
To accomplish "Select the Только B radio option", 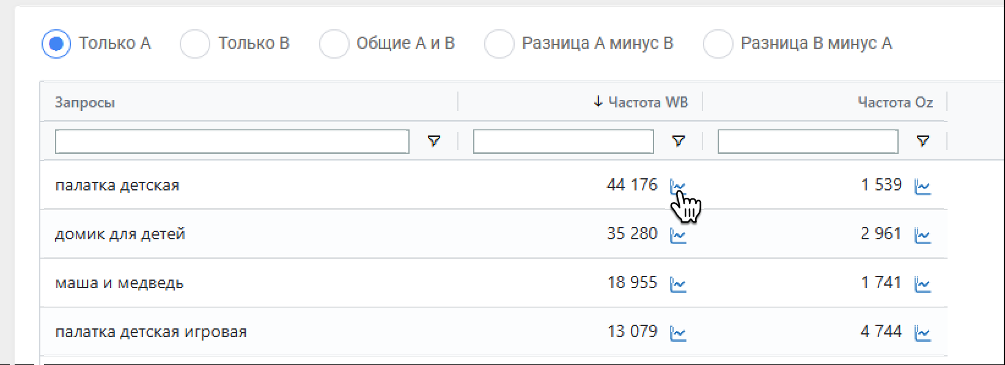I will click(x=195, y=44).
